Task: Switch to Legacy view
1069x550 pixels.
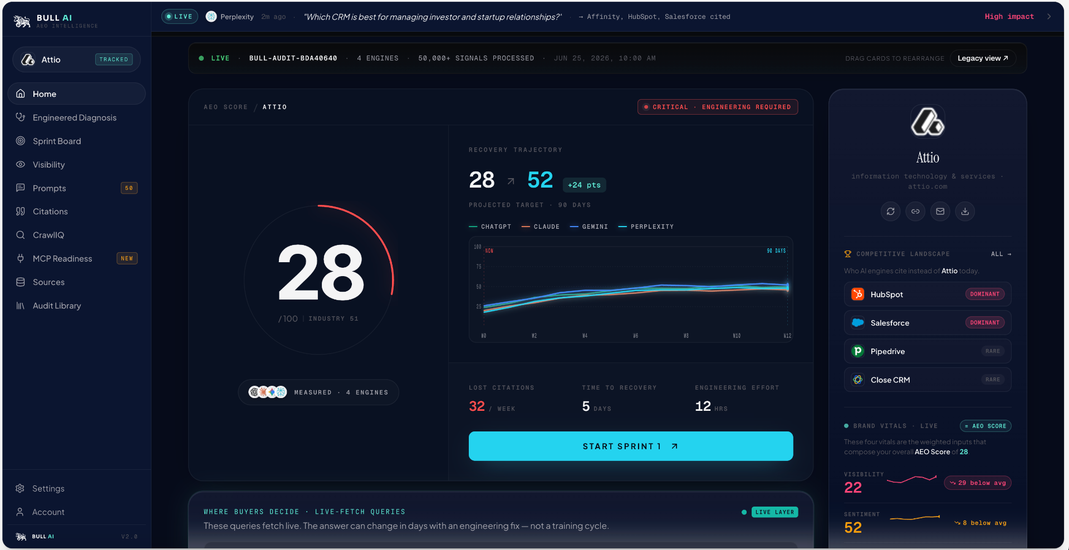Action: (983, 58)
